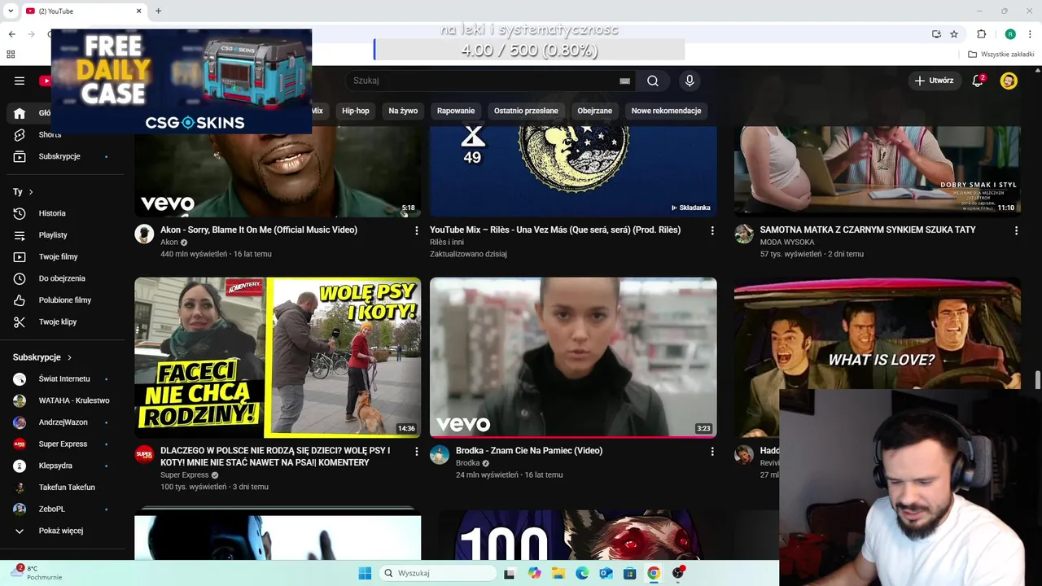
Task: Open YouTube notifications bell
Action: [x=978, y=81]
